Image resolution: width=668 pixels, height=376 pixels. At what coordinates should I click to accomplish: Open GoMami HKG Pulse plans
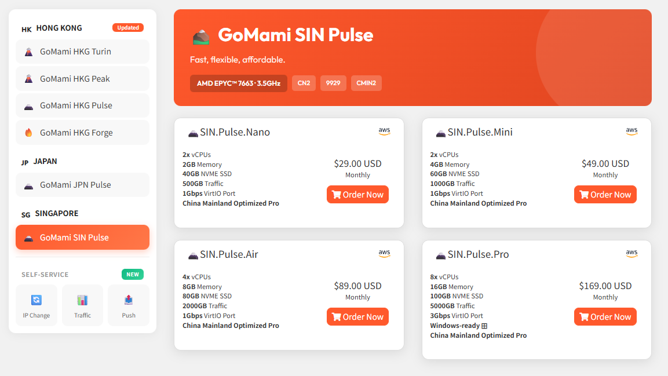point(82,105)
